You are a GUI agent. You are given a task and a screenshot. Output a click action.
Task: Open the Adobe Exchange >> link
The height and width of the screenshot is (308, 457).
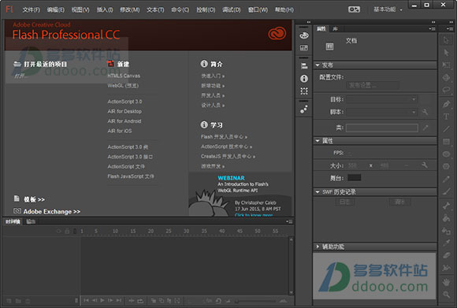pyautogui.click(x=51, y=212)
